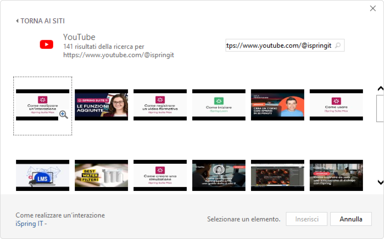Select 'simulazione di dialogo con iSpring' thumbnail
Screen dimensions: 384x239
point(336,175)
